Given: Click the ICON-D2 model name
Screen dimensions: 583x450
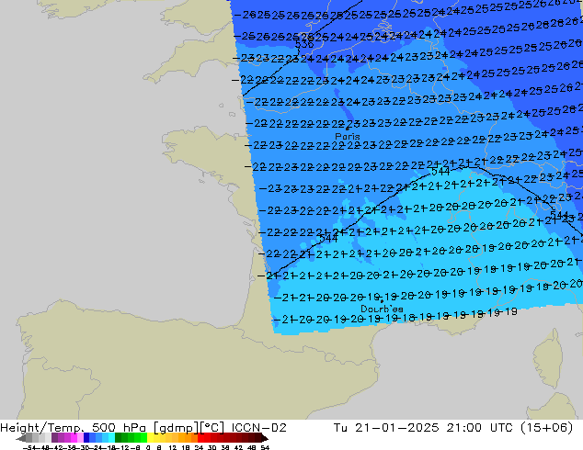Looking at the screenshot, I should 258,428.
